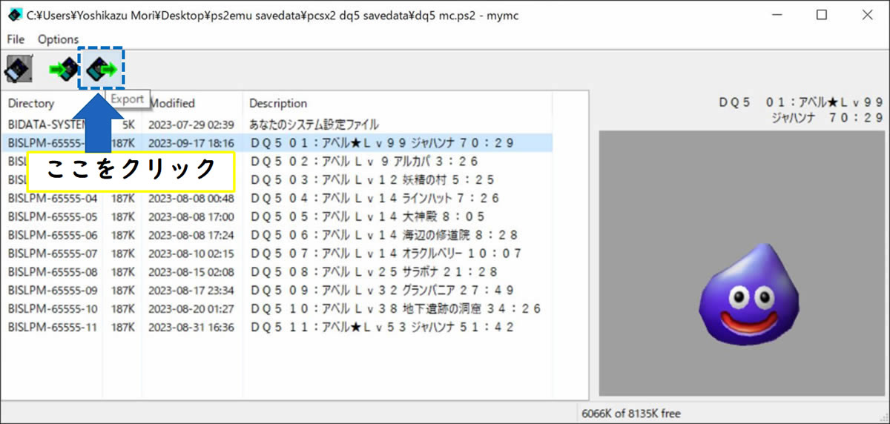The width and height of the screenshot is (890, 424).
Task: Close the mymc window
Action: coord(866,16)
